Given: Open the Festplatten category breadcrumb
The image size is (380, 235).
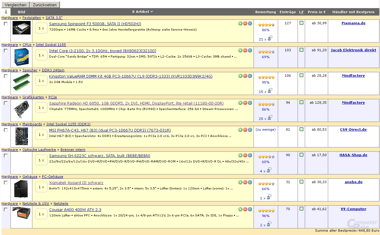Looking at the screenshot, I should pyautogui.click(x=32, y=18).
